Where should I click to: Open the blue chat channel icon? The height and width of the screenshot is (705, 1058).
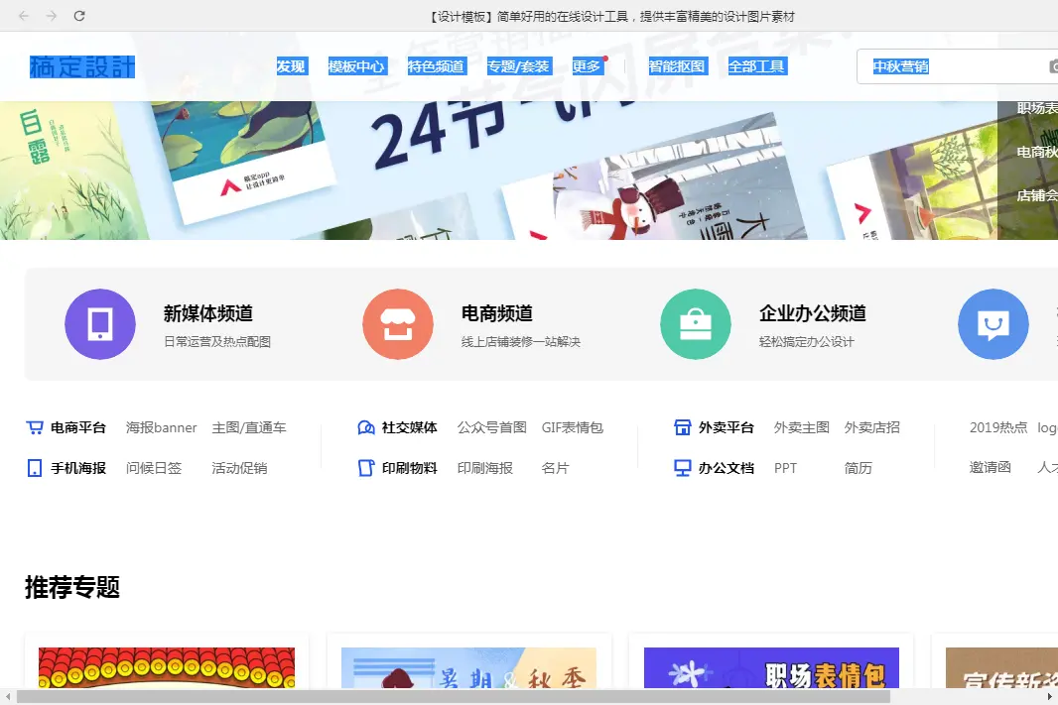tap(993, 324)
